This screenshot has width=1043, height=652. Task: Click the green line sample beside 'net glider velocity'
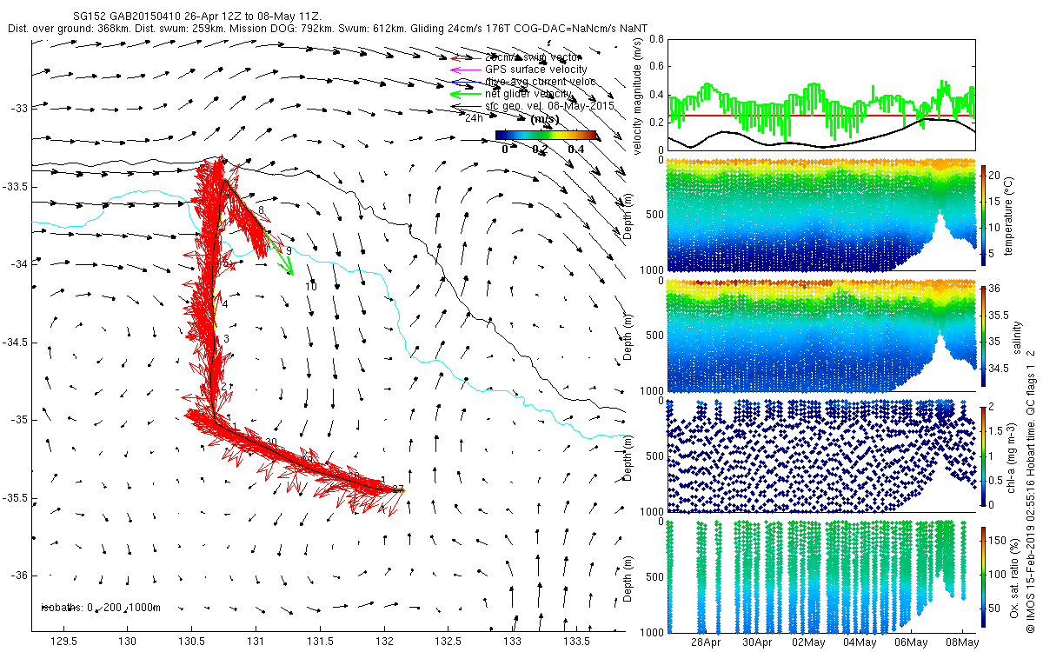click(464, 94)
